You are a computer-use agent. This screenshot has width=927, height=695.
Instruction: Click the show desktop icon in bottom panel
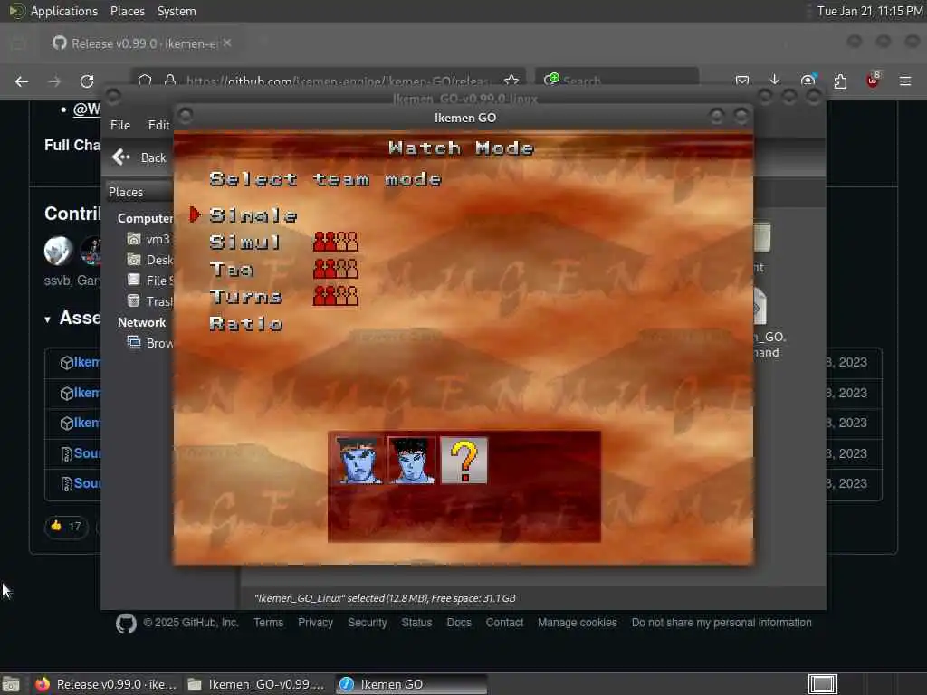click(x=11, y=684)
